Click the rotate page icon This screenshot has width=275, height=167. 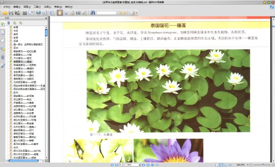tap(45, 13)
